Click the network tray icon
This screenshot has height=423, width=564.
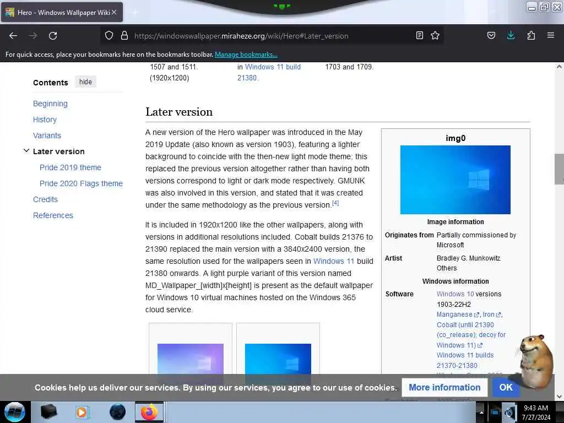[495, 412]
